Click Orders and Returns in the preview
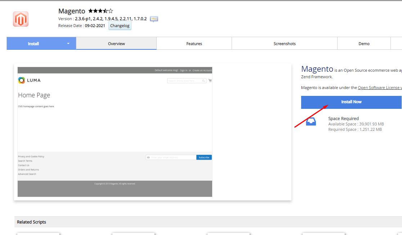402x235 pixels. click(28, 169)
